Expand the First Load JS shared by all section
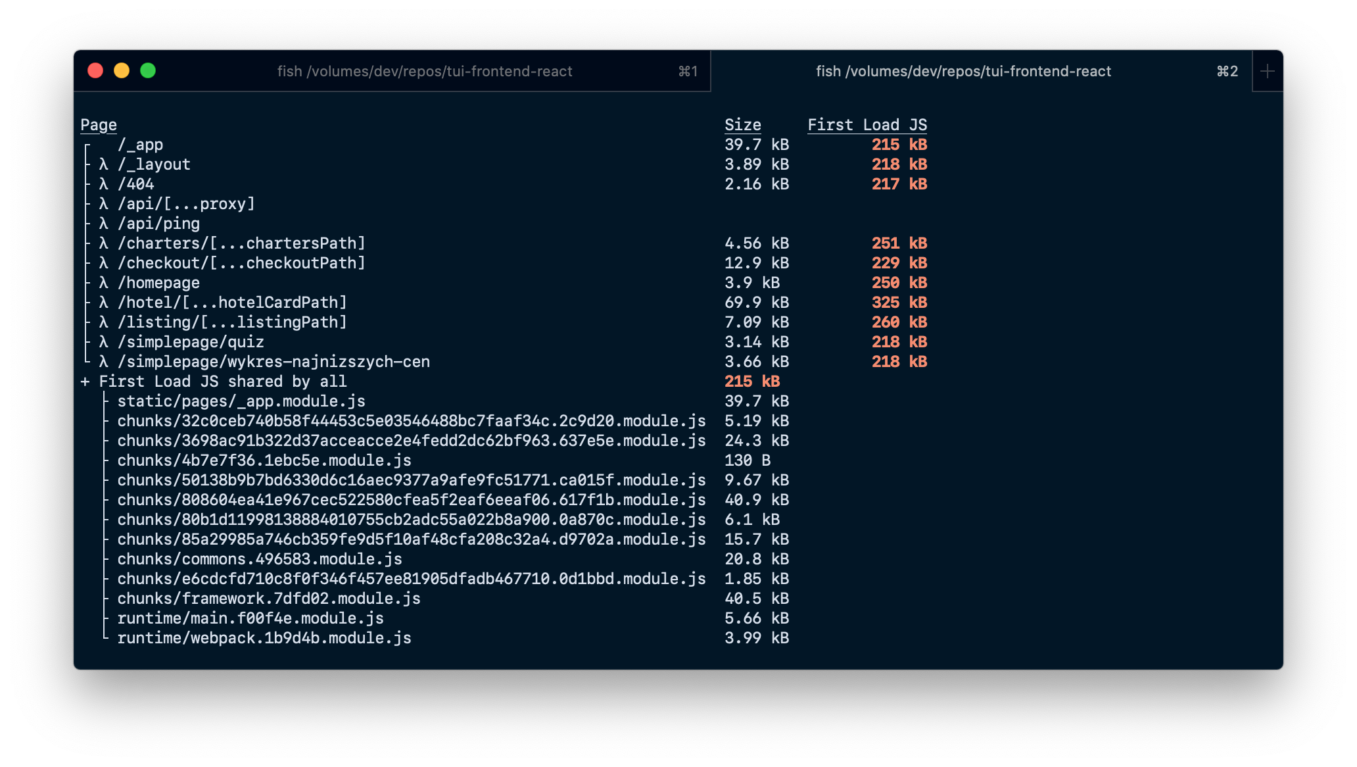This screenshot has height=767, width=1357. click(x=84, y=381)
